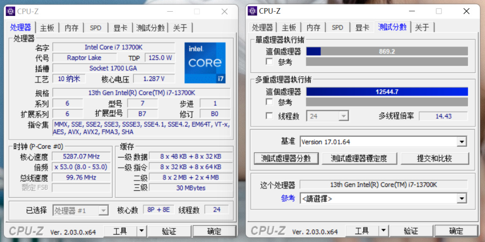
Task: Expand the 工具 arrow in the right window
Action: tap(384, 230)
